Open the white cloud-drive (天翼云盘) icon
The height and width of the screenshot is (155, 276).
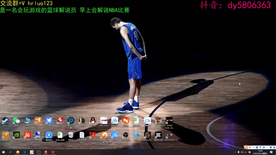click(147, 122)
